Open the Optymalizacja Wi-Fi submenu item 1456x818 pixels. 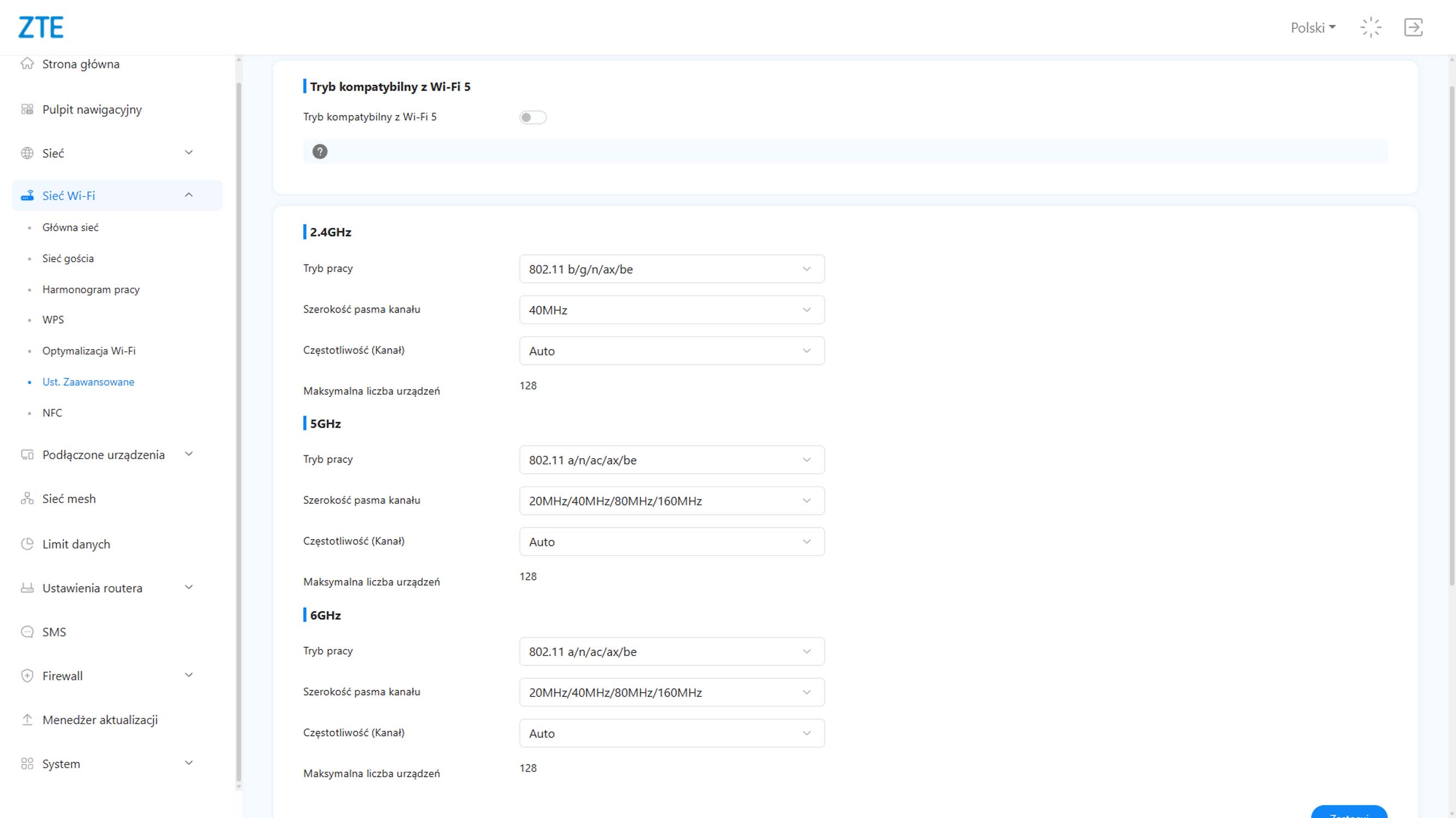click(x=89, y=351)
